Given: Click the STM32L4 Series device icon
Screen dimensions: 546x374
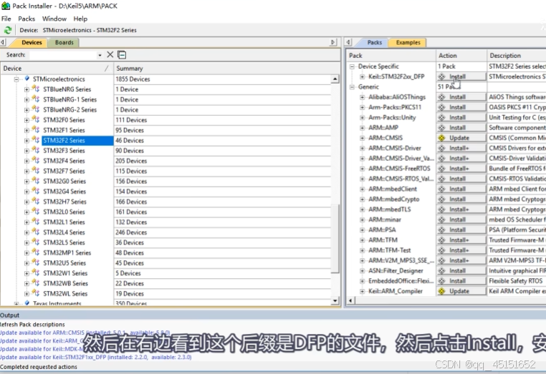Looking at the screenshot, I should [x=36, y=232].
